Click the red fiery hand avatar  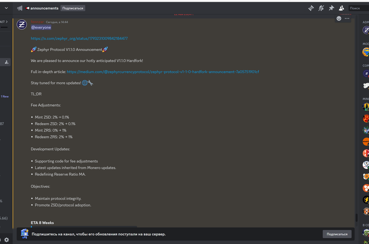click(x=366, y=119)
